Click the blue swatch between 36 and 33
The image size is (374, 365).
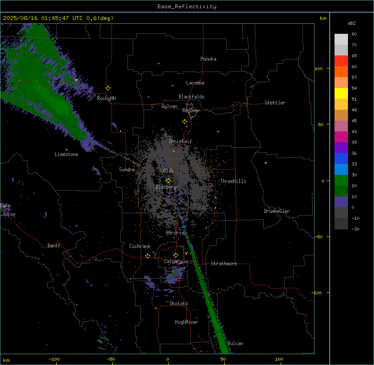[x=341, y=158]
